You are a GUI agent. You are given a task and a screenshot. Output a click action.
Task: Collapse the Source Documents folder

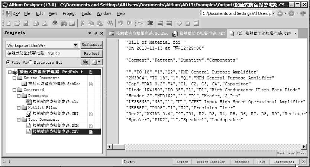[14, 78]
